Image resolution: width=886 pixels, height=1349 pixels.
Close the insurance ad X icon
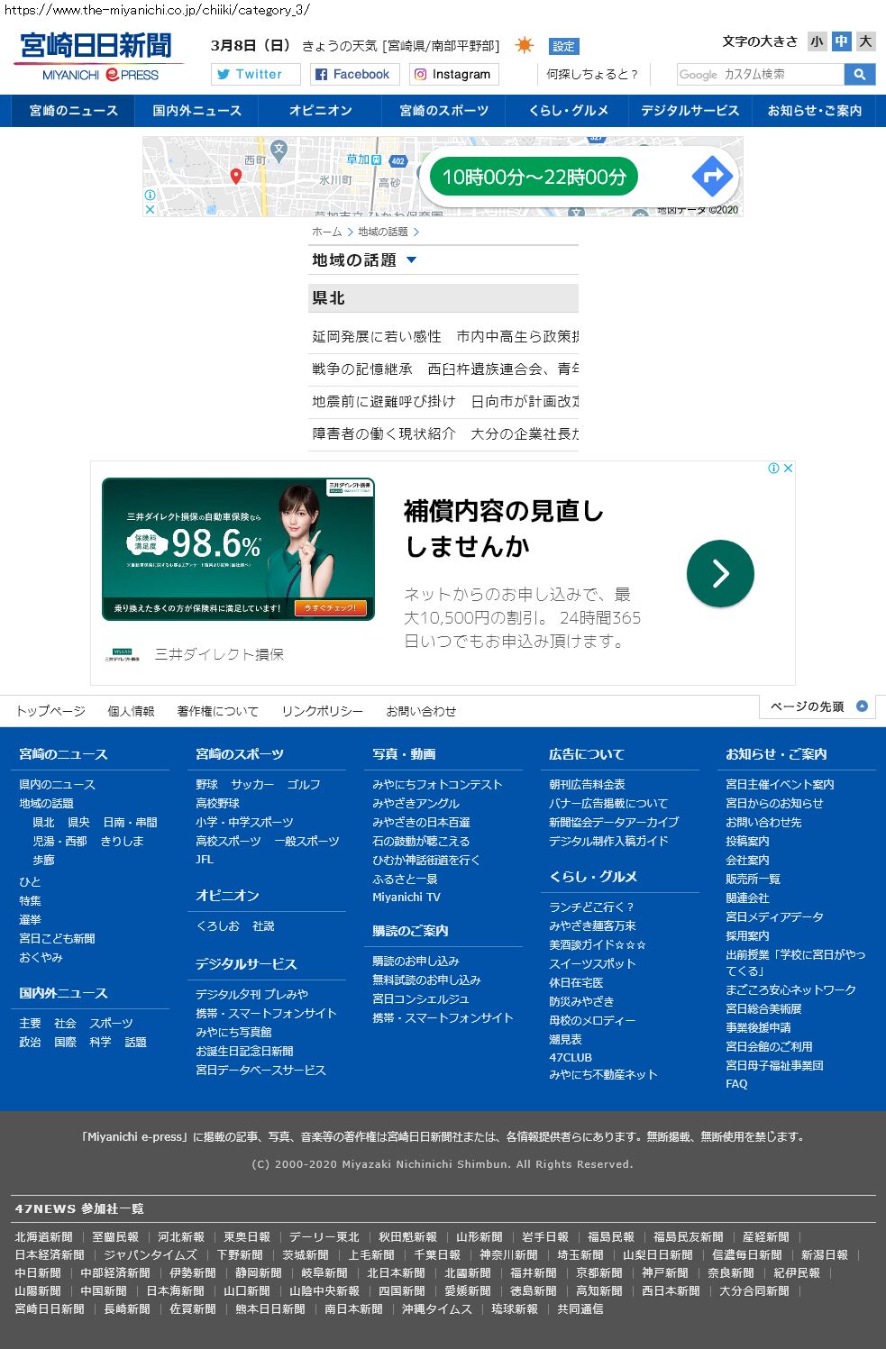(x=788, y=468)
